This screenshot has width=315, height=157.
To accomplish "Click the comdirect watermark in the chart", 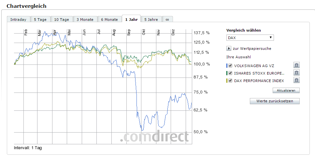I will click(154, 137).
